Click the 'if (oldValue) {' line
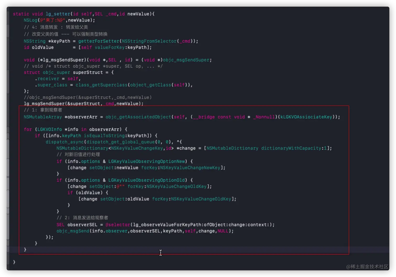Screen dimensions: 396x277 coord(88,193)
